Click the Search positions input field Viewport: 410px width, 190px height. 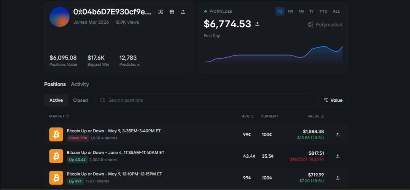tap(206, 100)
